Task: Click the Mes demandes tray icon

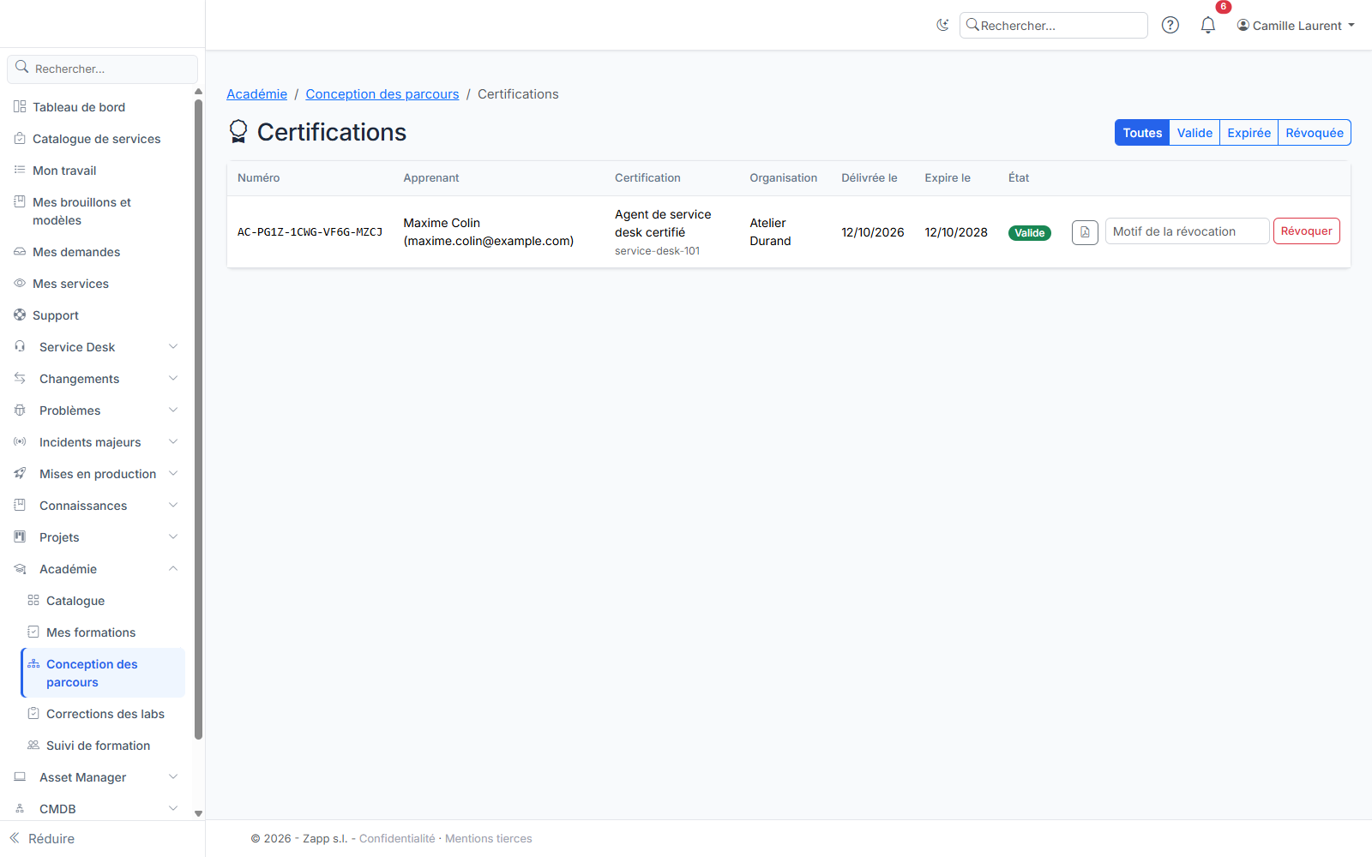Action: point(20,252)
